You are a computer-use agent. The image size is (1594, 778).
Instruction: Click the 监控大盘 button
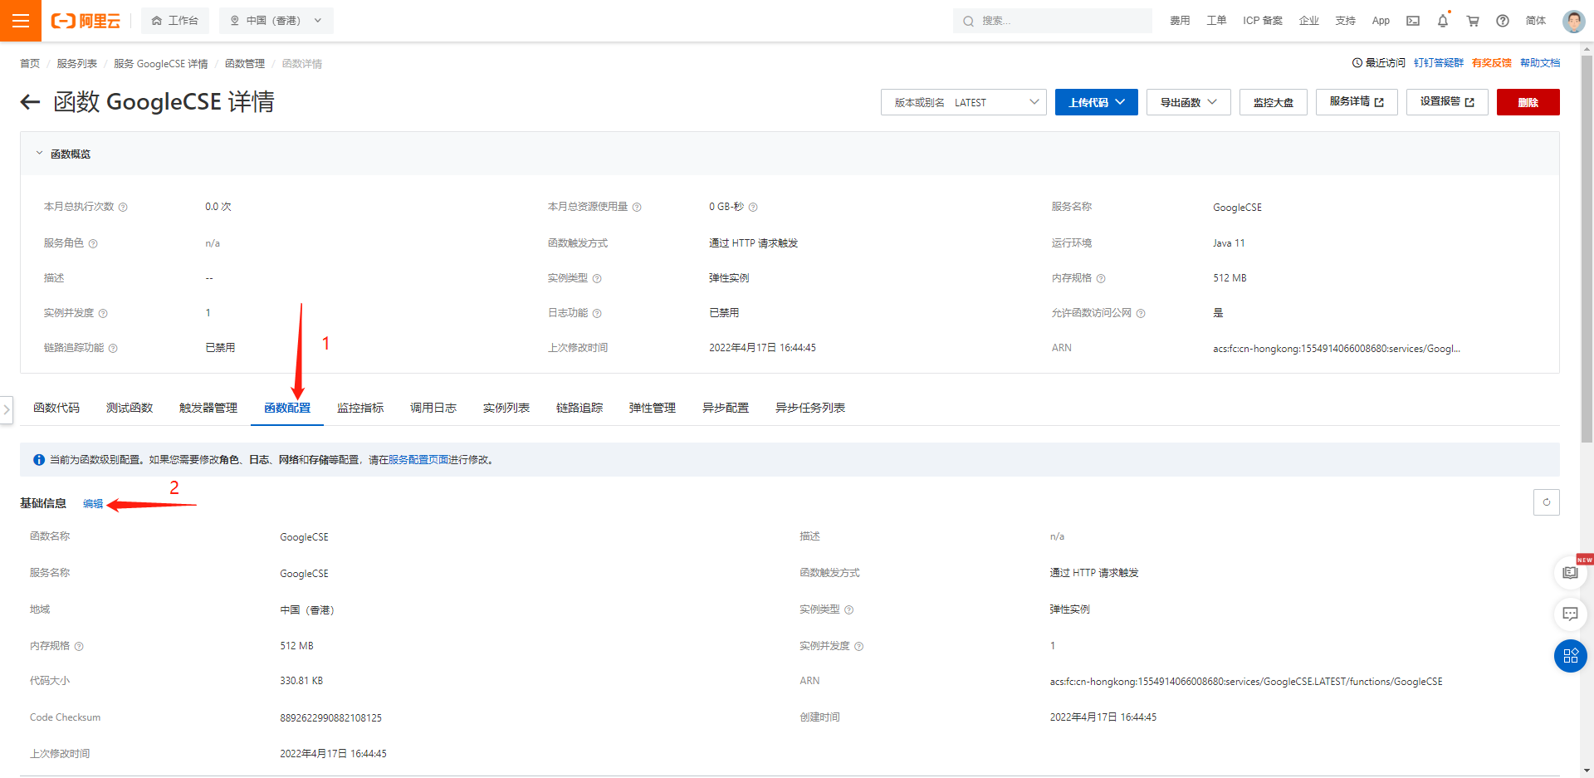1273,102
